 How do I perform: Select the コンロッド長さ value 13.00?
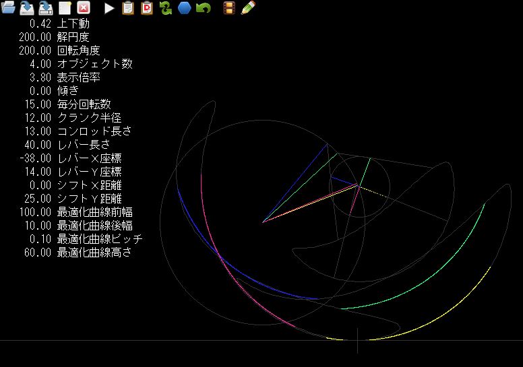pos(38,131)
